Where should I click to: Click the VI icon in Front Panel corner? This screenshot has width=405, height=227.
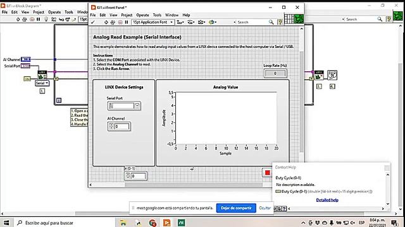click(x=299, y=18)
